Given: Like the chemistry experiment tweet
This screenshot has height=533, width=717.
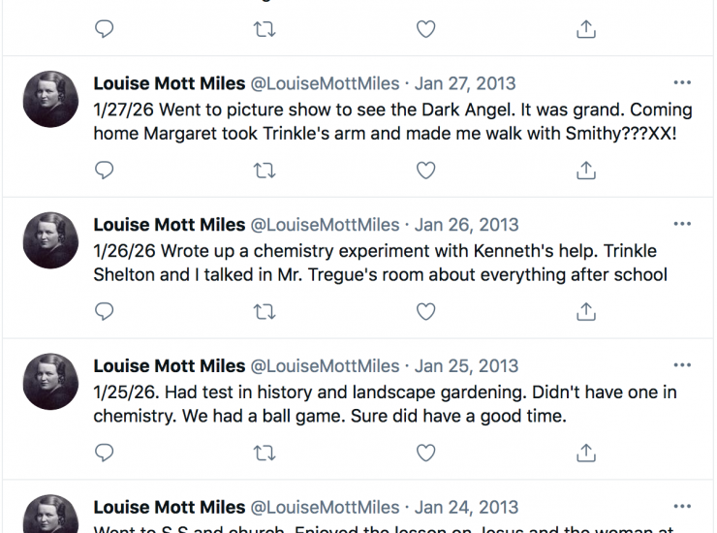Looking at the screenshot, I should coord(425,312).
